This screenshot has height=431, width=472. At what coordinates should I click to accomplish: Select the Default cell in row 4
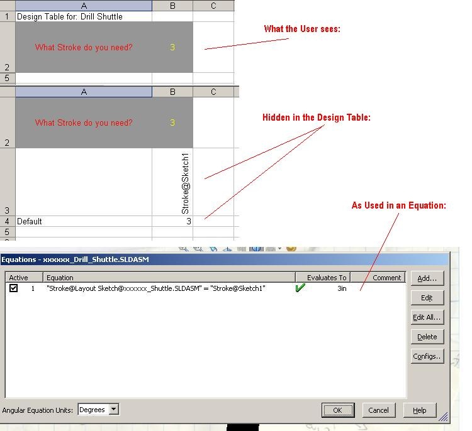[x=84, y=222]
